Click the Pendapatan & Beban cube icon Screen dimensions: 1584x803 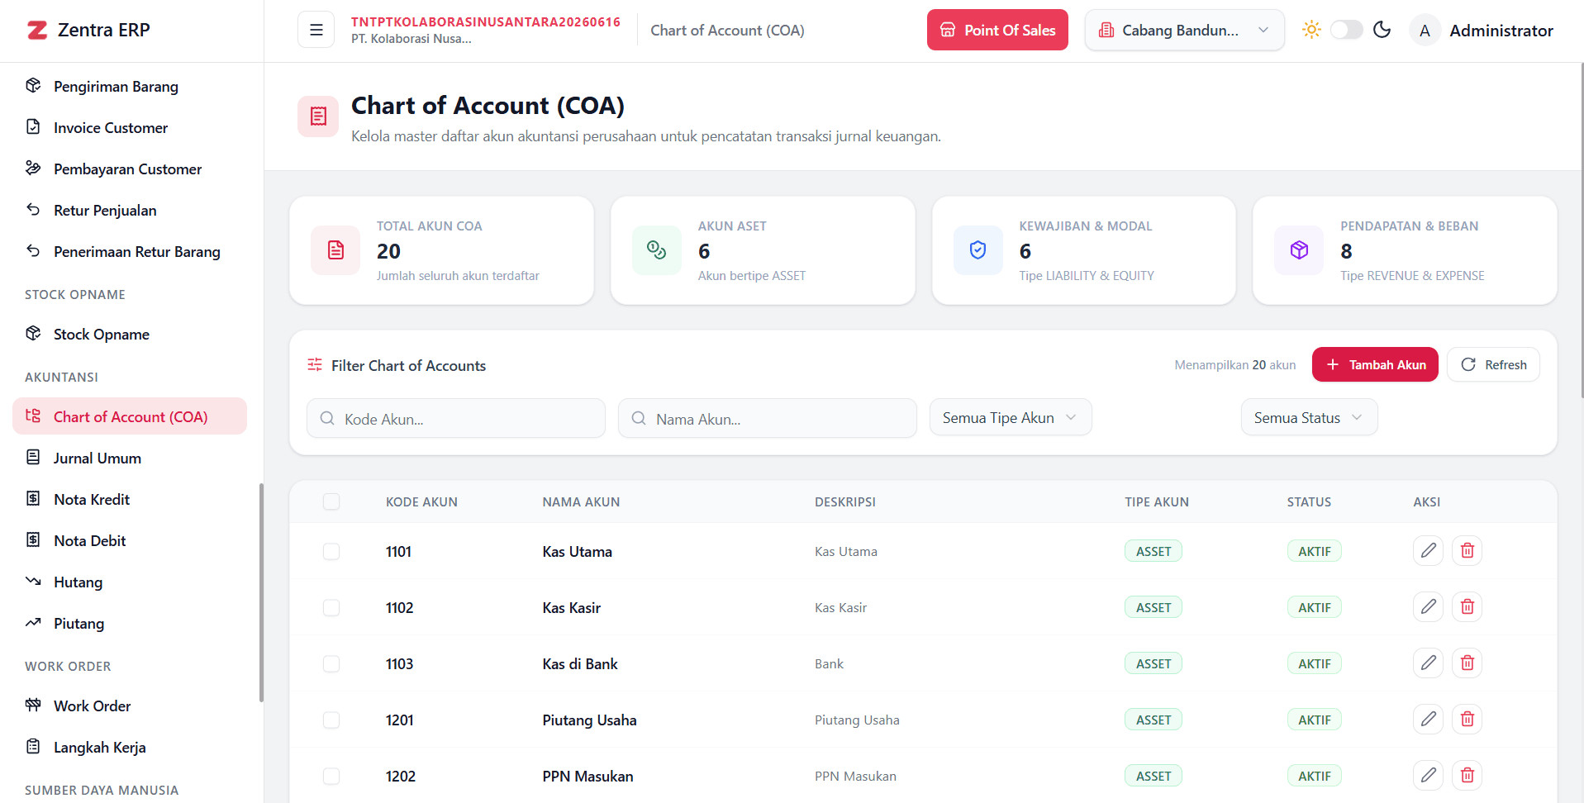pos(1299,250)
